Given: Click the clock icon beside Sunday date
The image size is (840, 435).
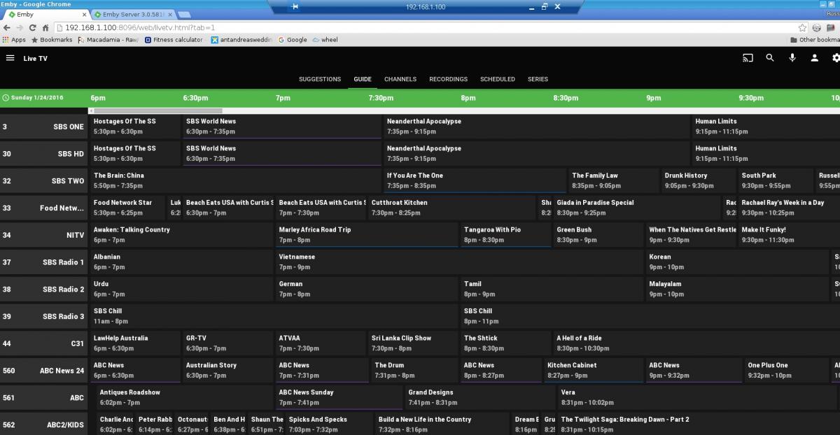Looking at the screenshot, I should [6, 98].
